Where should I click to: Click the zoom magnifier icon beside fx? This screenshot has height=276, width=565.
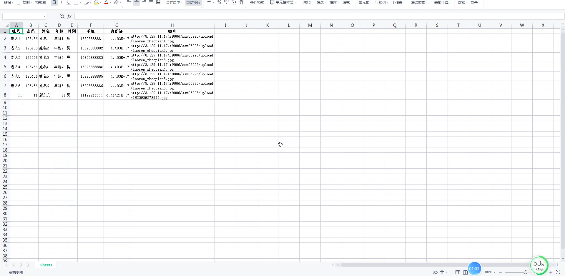coord(62,16)
